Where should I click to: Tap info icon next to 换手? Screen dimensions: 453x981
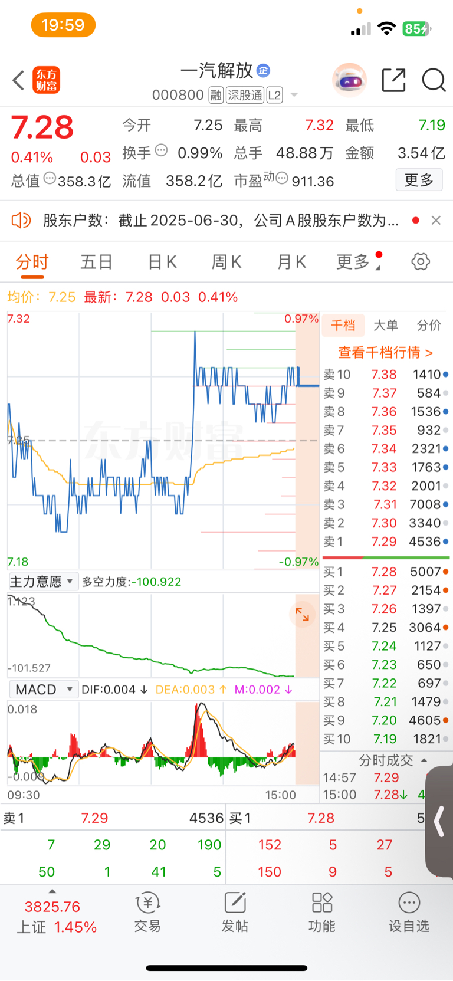click(161, 150)
